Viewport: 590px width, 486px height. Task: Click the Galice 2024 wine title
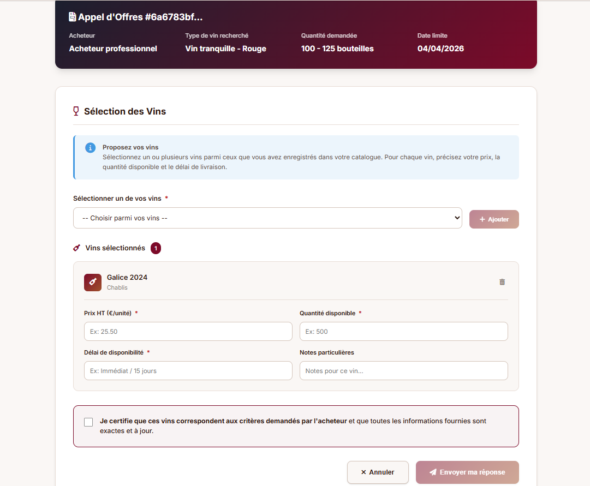127,277
